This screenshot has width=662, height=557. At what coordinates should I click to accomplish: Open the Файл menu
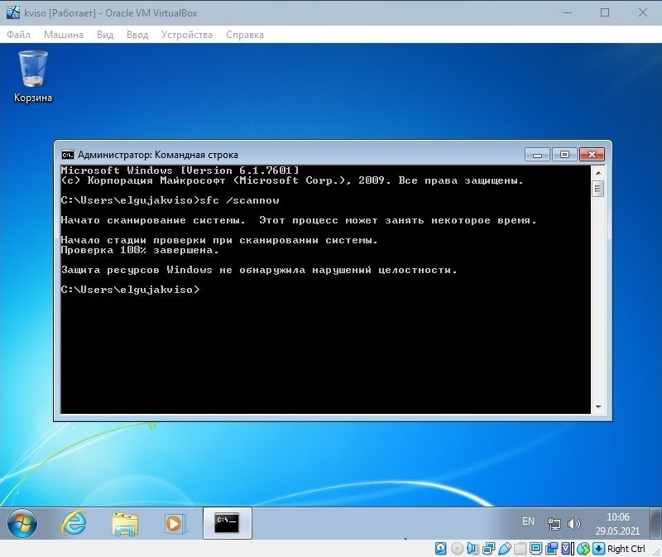[18, 35]
